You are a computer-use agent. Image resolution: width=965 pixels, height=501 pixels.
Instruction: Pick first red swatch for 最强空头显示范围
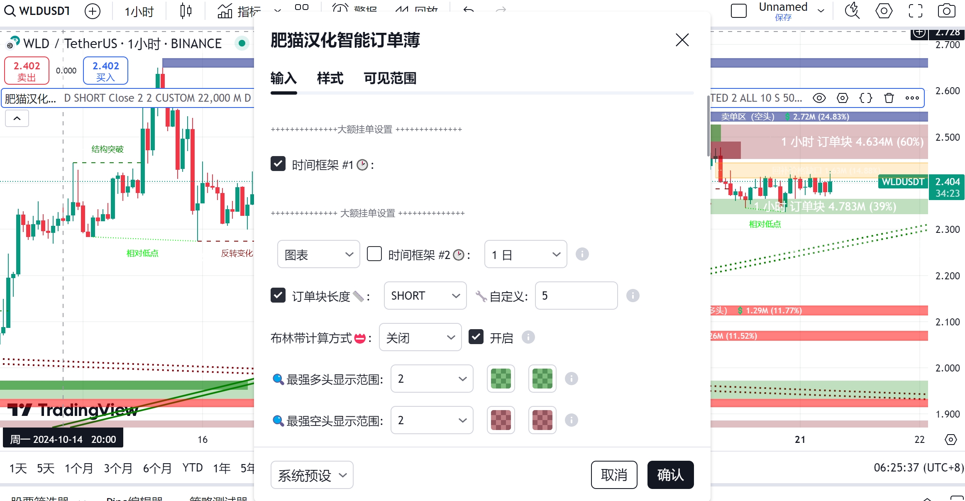tap(501, 420)
